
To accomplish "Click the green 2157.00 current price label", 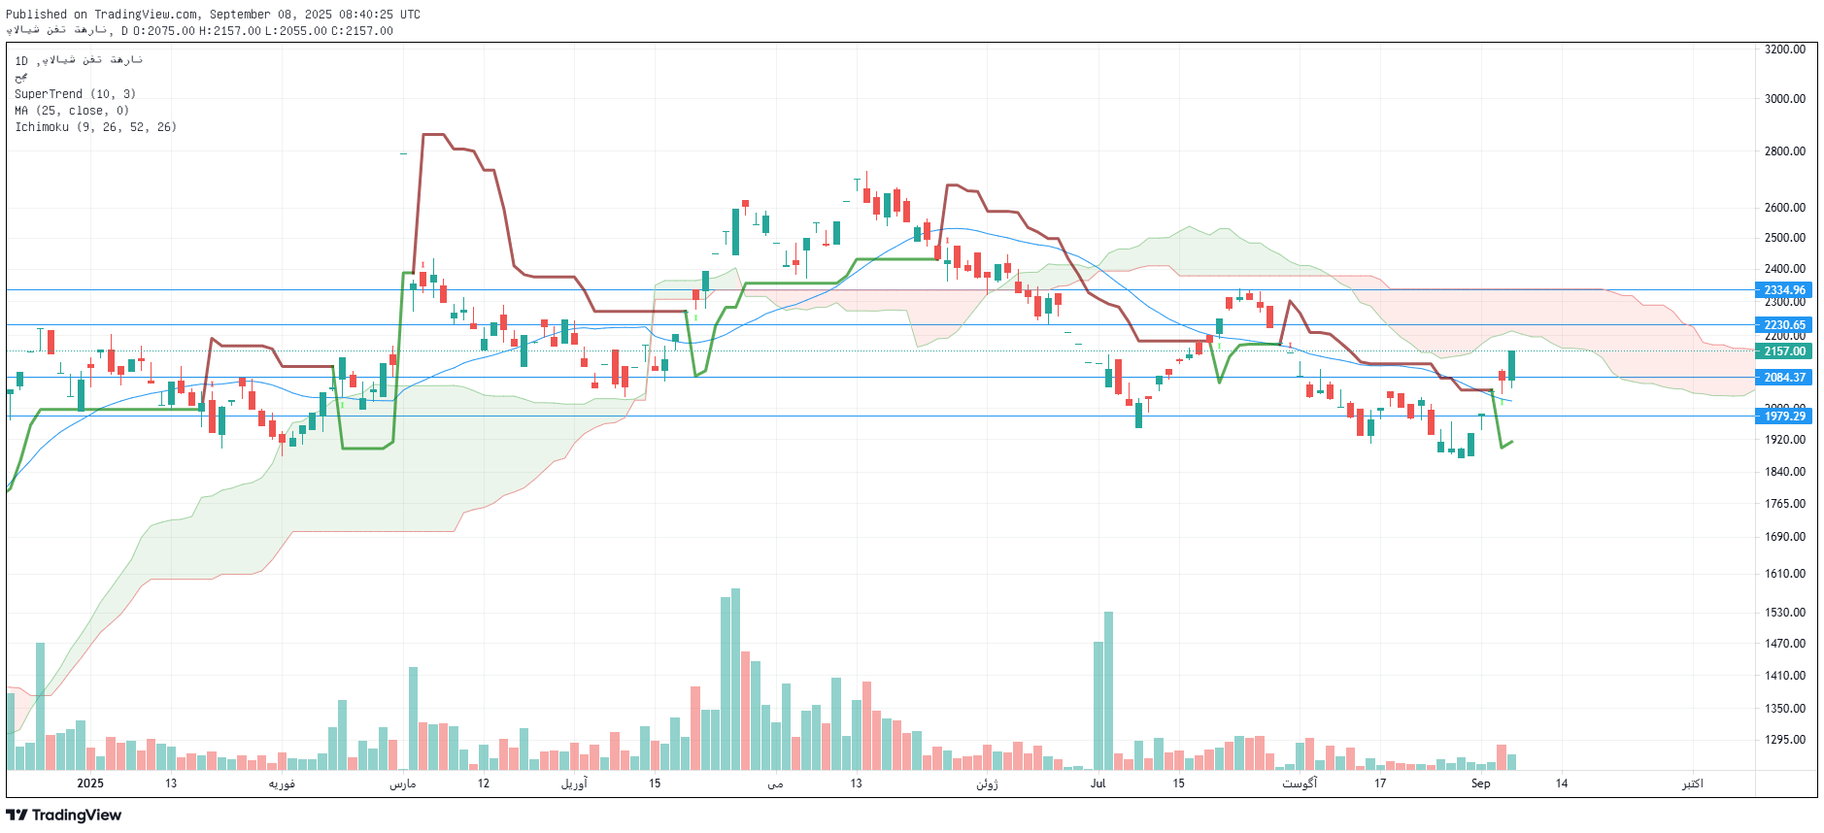I will point(1784,351).
